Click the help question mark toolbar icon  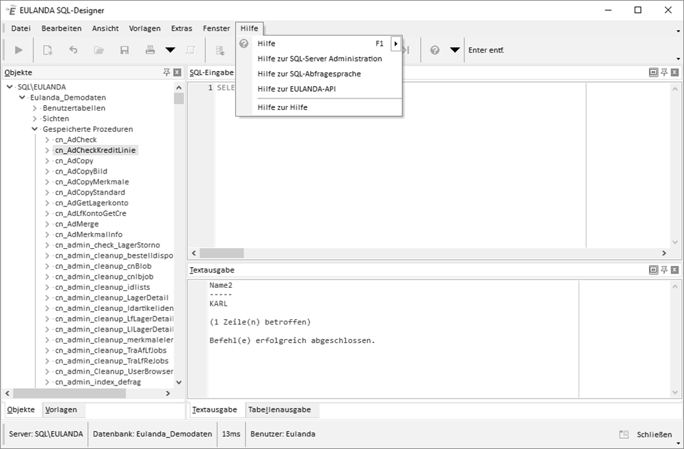click(434, 50)
